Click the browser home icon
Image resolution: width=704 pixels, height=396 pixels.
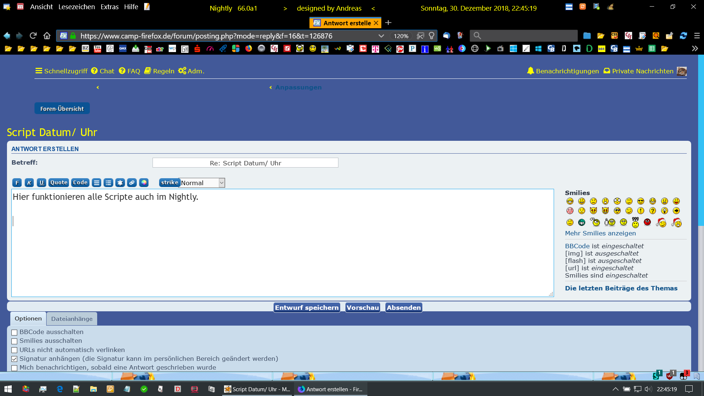[x=47, y=36]
